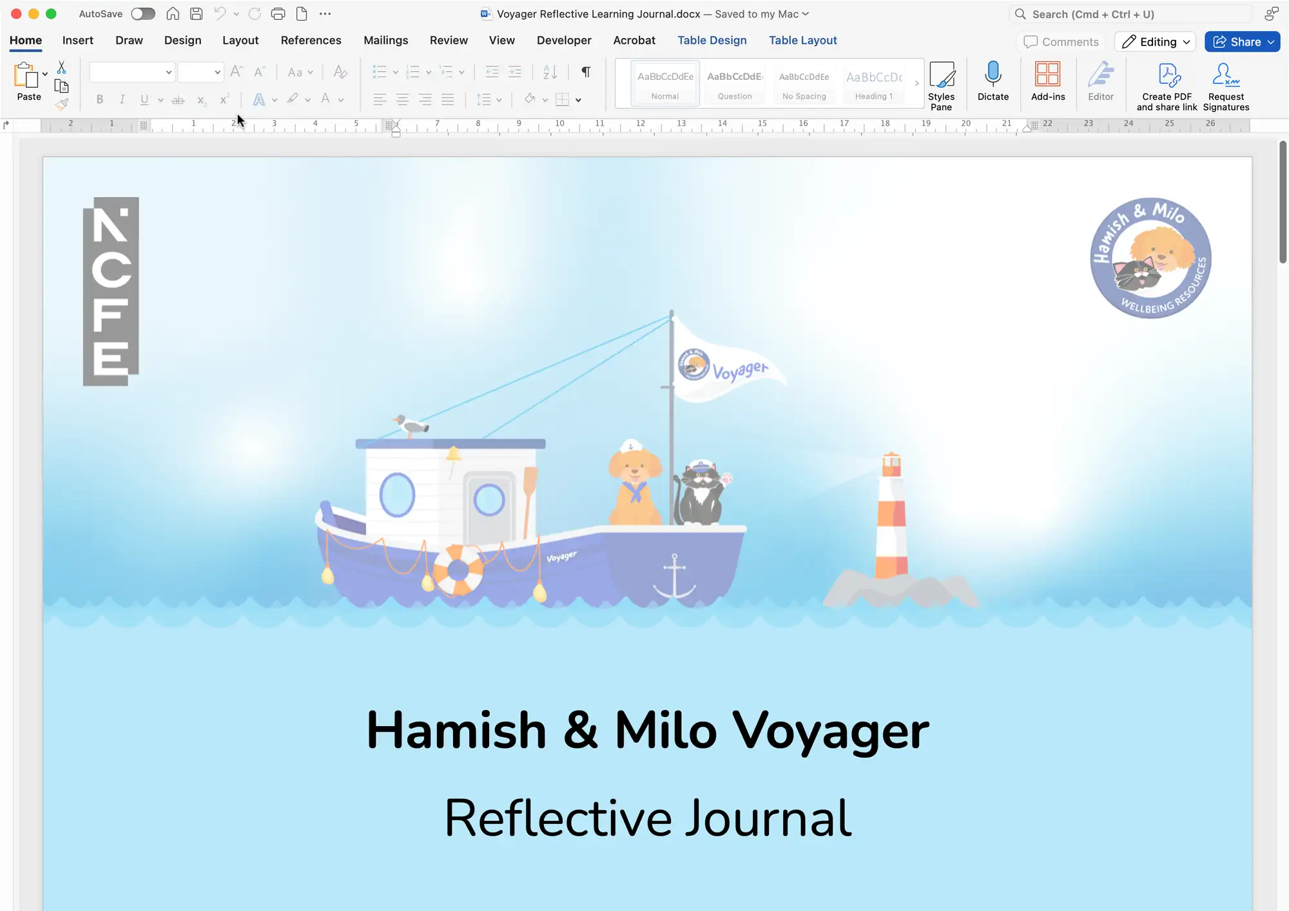Click the Text Effects icon
Viewport: 1289px width, 911px height.
(x=259, y=99)
